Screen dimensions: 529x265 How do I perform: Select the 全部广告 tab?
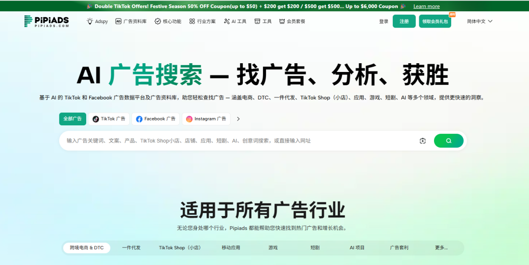[72, 119]
